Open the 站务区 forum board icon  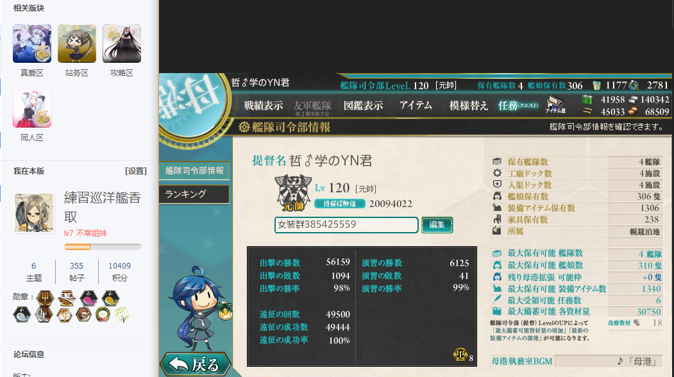pos(77,44)
